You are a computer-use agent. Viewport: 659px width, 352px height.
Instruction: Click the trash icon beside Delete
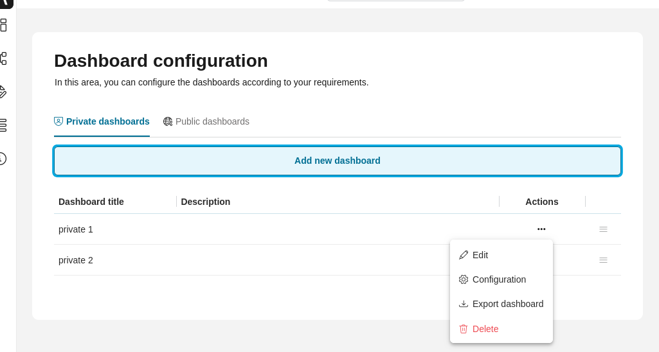[464, 329]
